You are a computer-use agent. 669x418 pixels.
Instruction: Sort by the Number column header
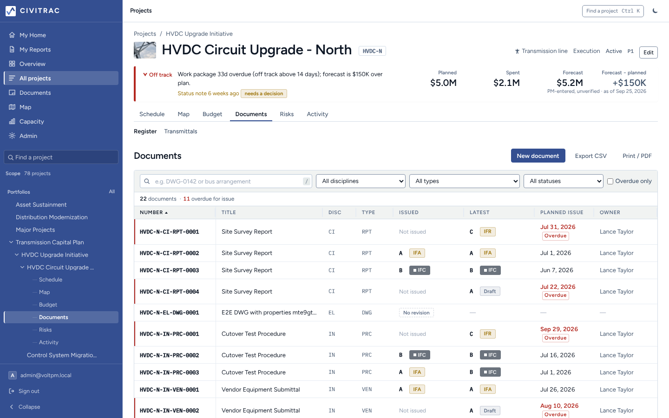point(154,212)
